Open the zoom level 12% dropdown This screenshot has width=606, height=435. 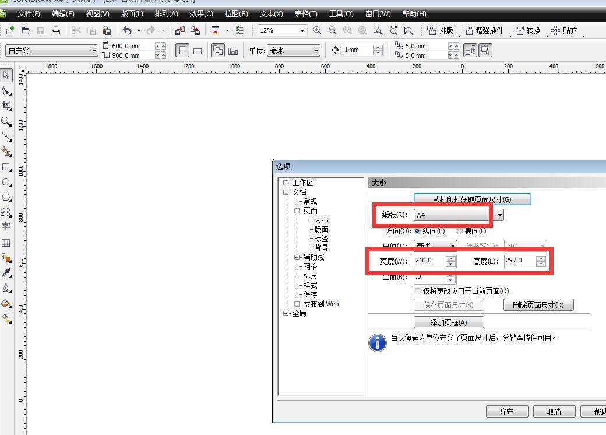[302, 30]
